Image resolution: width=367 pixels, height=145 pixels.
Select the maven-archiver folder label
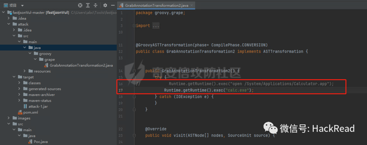42,95
